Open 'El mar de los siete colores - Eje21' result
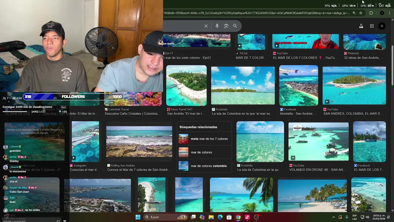Image resolution: width=394 pixels, height=222 pixels. (187, 58)
